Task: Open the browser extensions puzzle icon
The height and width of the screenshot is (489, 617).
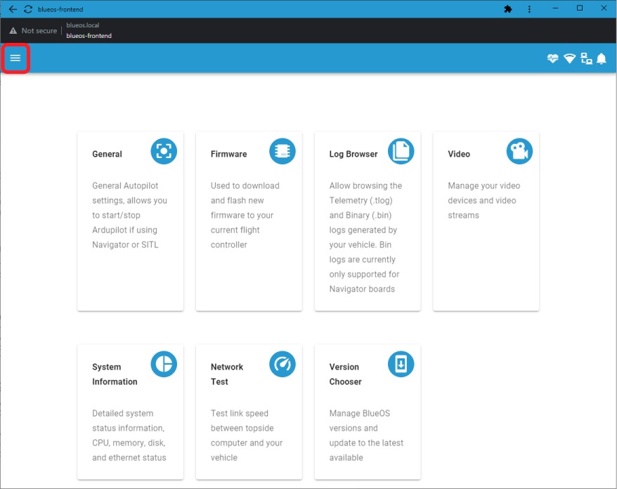Action: (x=508, y=9)
